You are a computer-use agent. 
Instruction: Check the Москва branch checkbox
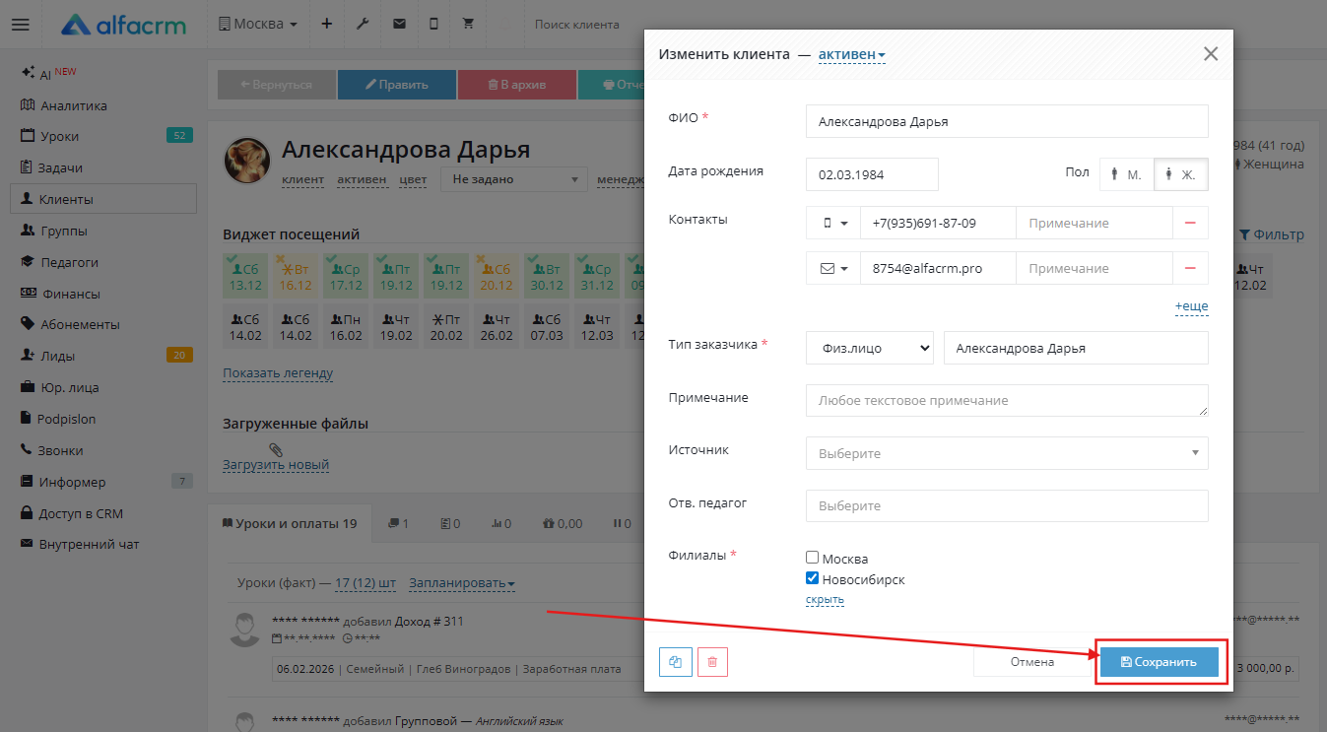tap(813, 559)
